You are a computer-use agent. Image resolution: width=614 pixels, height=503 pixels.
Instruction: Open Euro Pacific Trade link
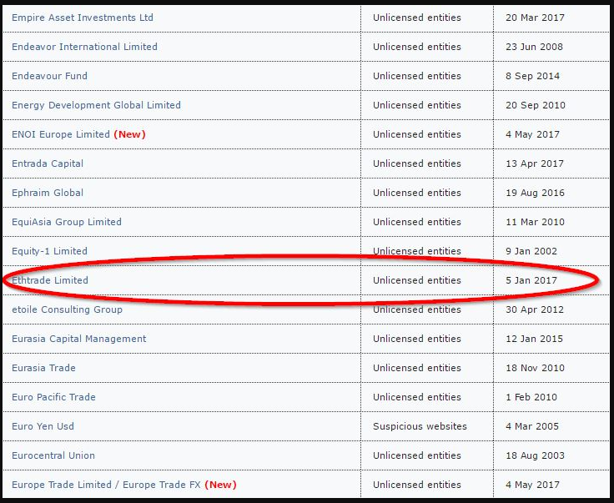[53, 397]
